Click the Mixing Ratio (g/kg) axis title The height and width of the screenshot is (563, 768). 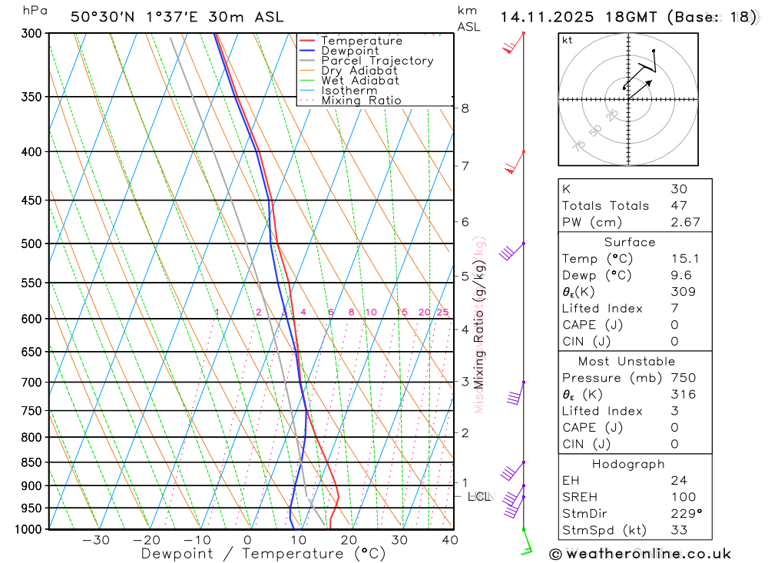point(478,324)
